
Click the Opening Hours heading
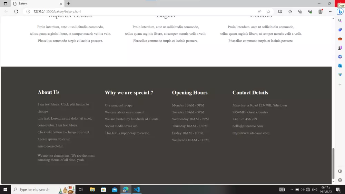tap(190, 92)
